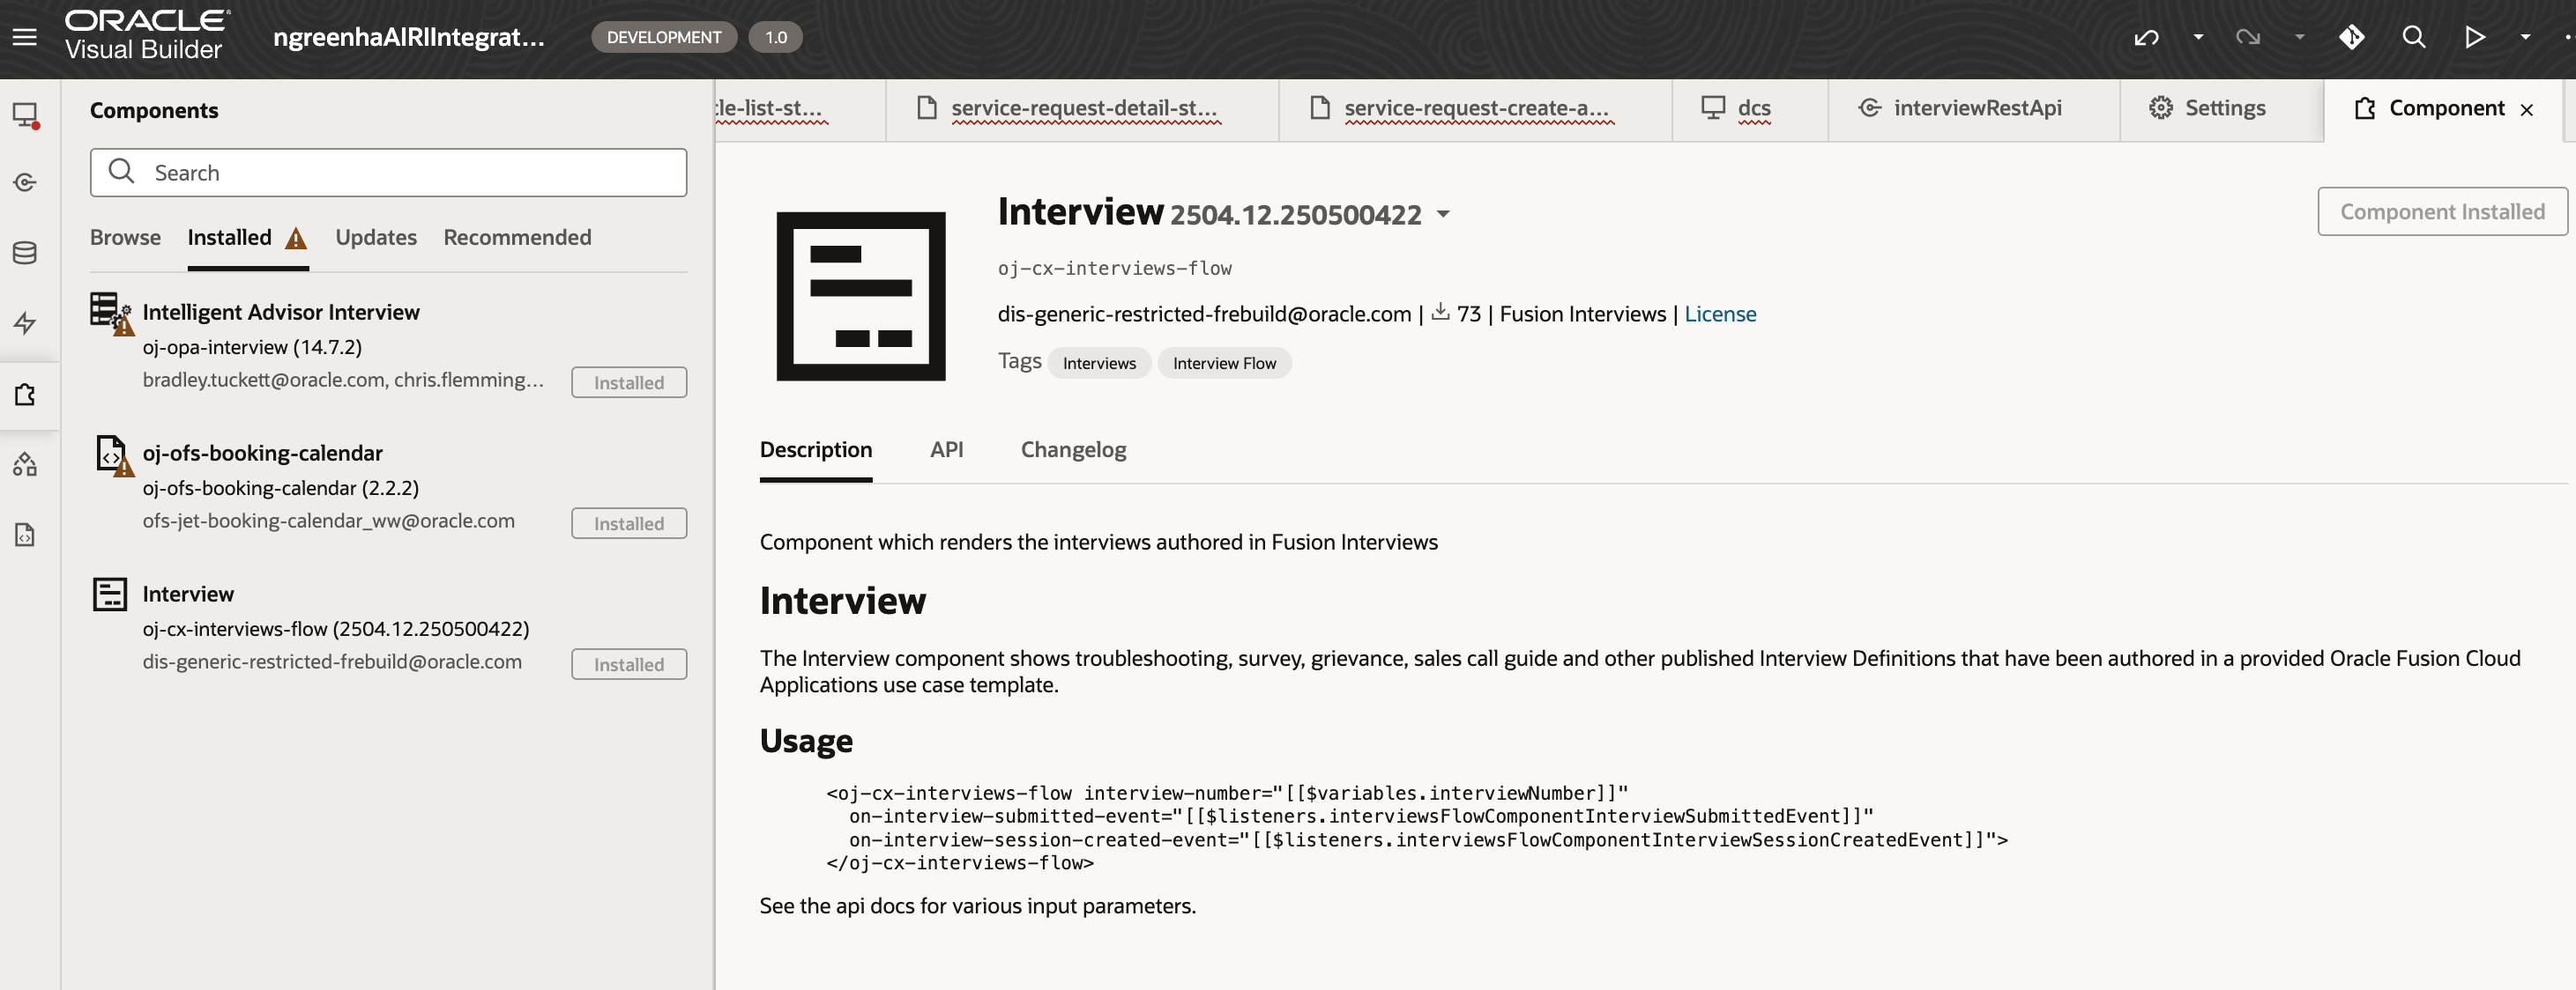Image resolution: width=2576 pixels, height=990 pixels.
Task: Click the Interviews tag
Action: pos(1099,364)
